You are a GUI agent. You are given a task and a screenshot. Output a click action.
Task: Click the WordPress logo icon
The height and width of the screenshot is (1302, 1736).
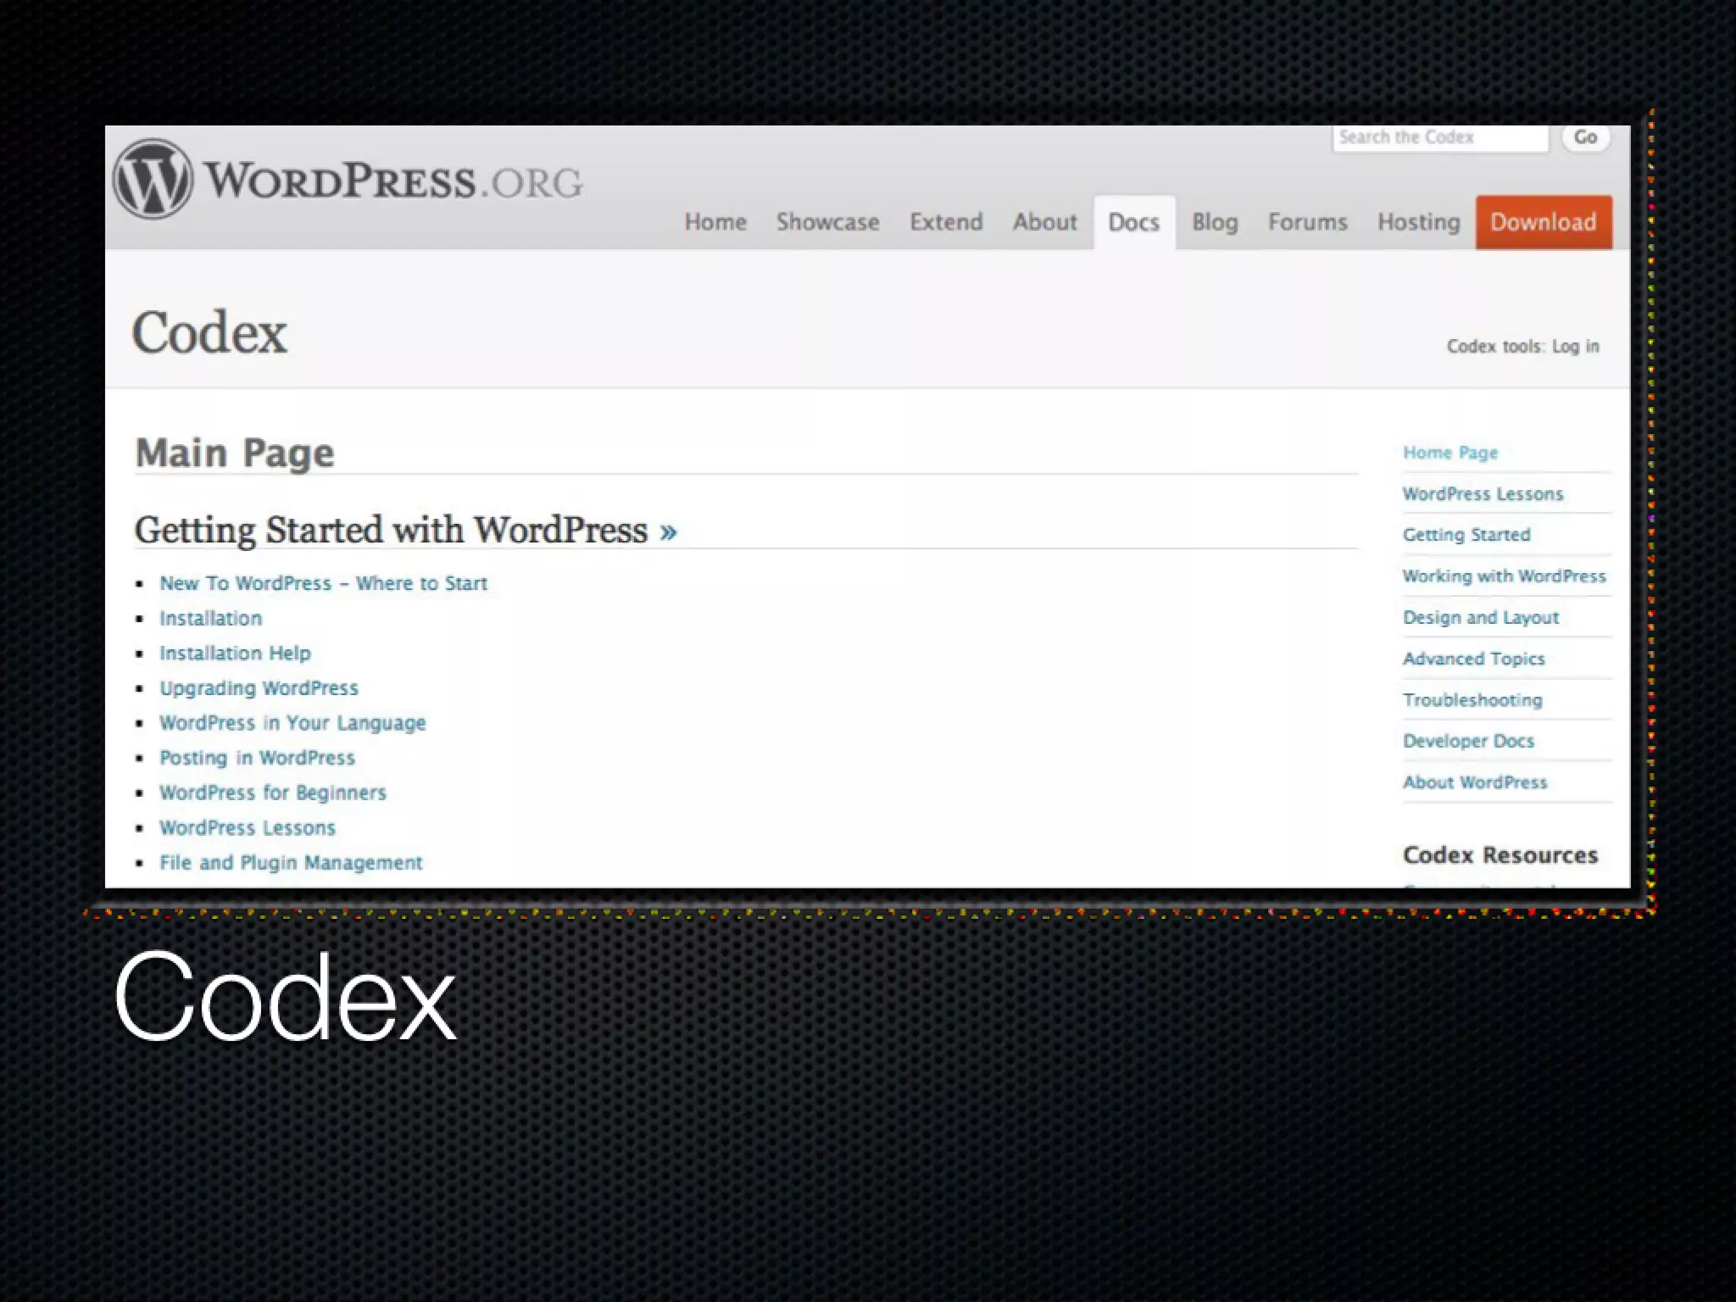pyautogui.click(x=153, y=179)
